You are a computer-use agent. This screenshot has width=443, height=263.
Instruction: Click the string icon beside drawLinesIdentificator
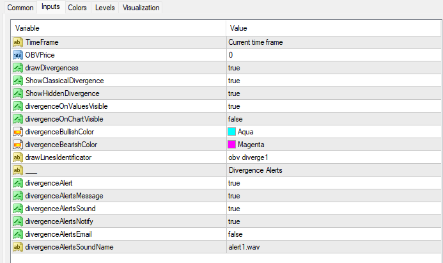click(18, 157)
